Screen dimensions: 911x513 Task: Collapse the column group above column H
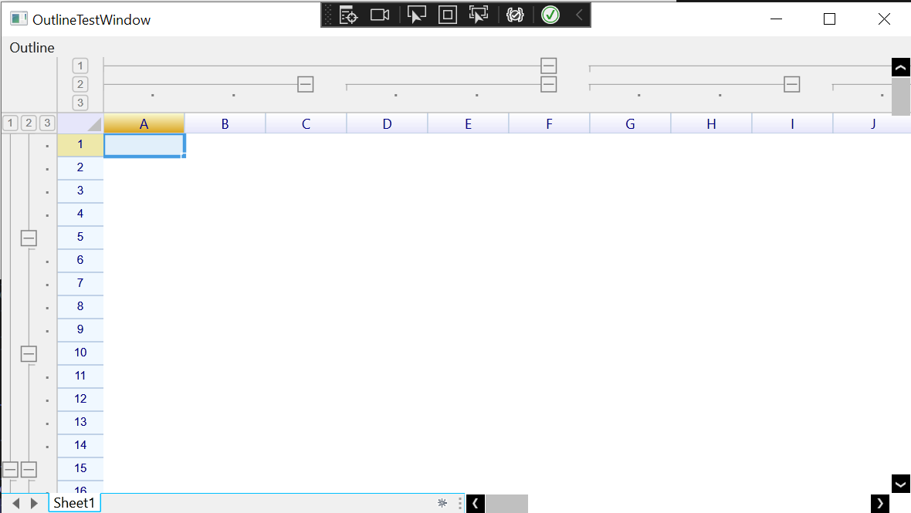pos(791,84)
